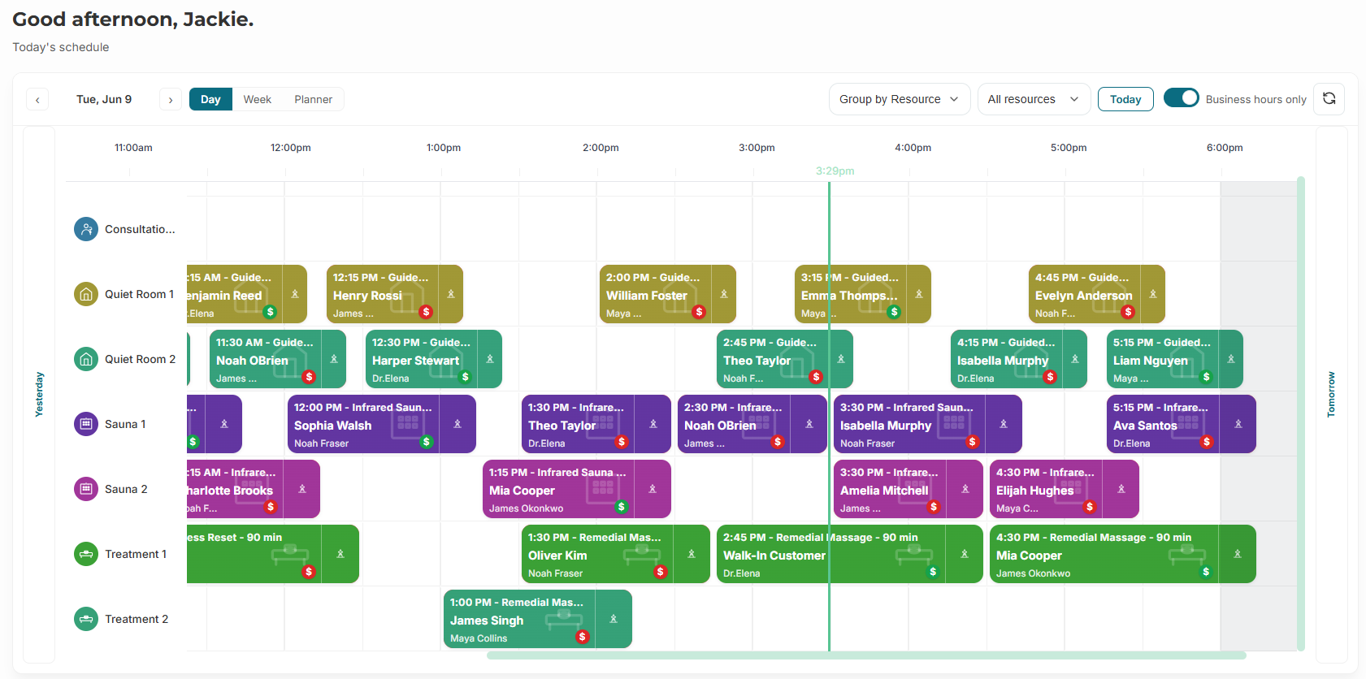Select the Sauna 2 label

126,489
